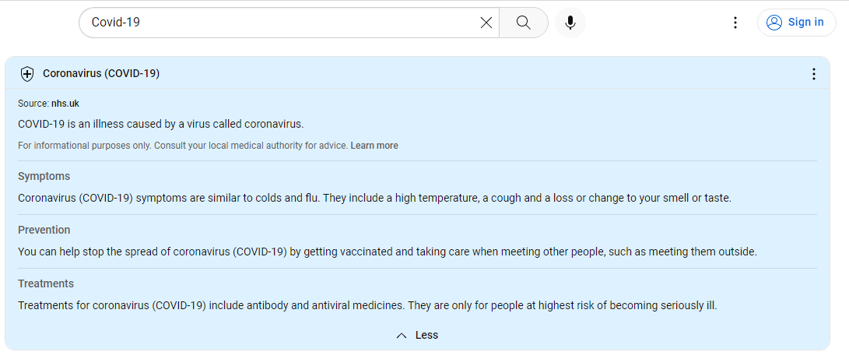The image size is (849, 352).
Task: Start voice search with the microphone icon
Action: (x=570, y=23)
